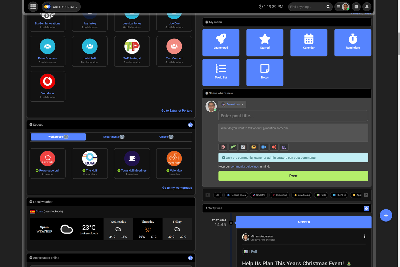
Task: Click inside the Enter post title field
Action: 293,116
